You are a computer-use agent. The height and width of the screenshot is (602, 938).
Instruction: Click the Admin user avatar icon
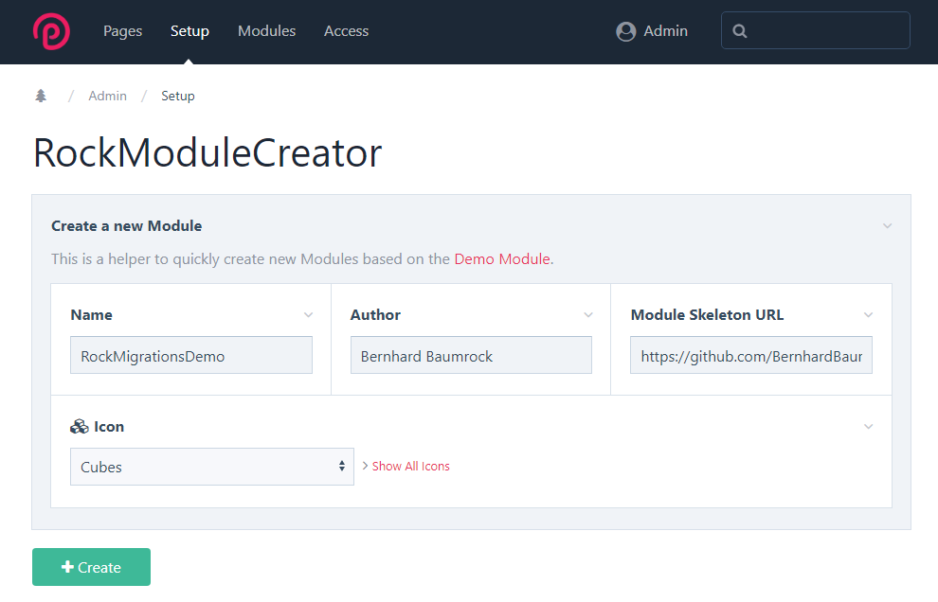(625, 31)
